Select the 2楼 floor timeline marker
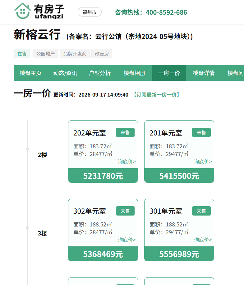Image resolution: width=244 pixels, height=285 pixels. (x=27, y=149)
